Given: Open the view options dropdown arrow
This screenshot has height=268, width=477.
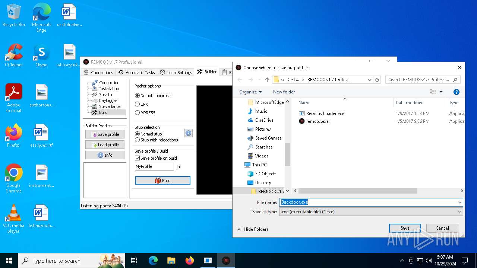Looking at the screenshot, I should [x=441, y=92].
